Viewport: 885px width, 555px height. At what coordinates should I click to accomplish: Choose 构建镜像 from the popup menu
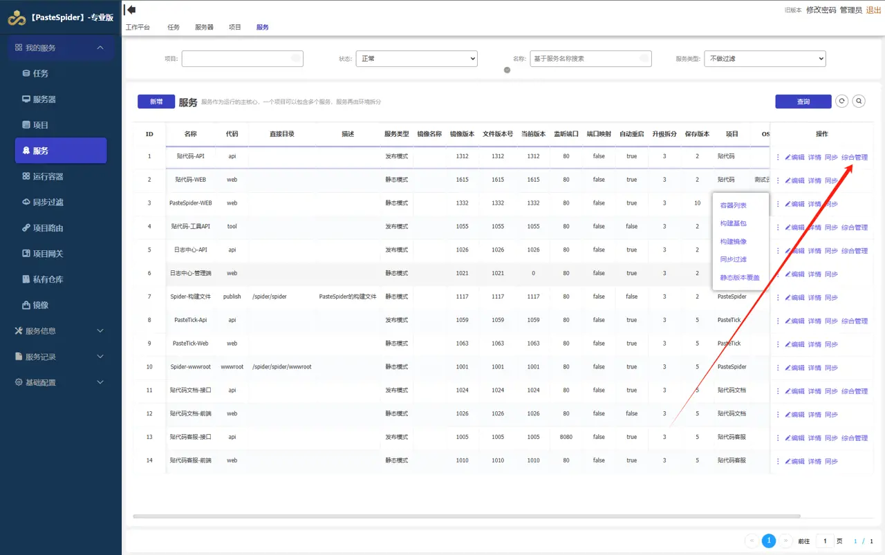click(x=734, y=241)
